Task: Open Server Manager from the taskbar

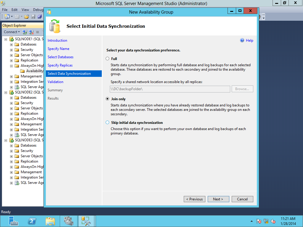Action: coord(13,221)
